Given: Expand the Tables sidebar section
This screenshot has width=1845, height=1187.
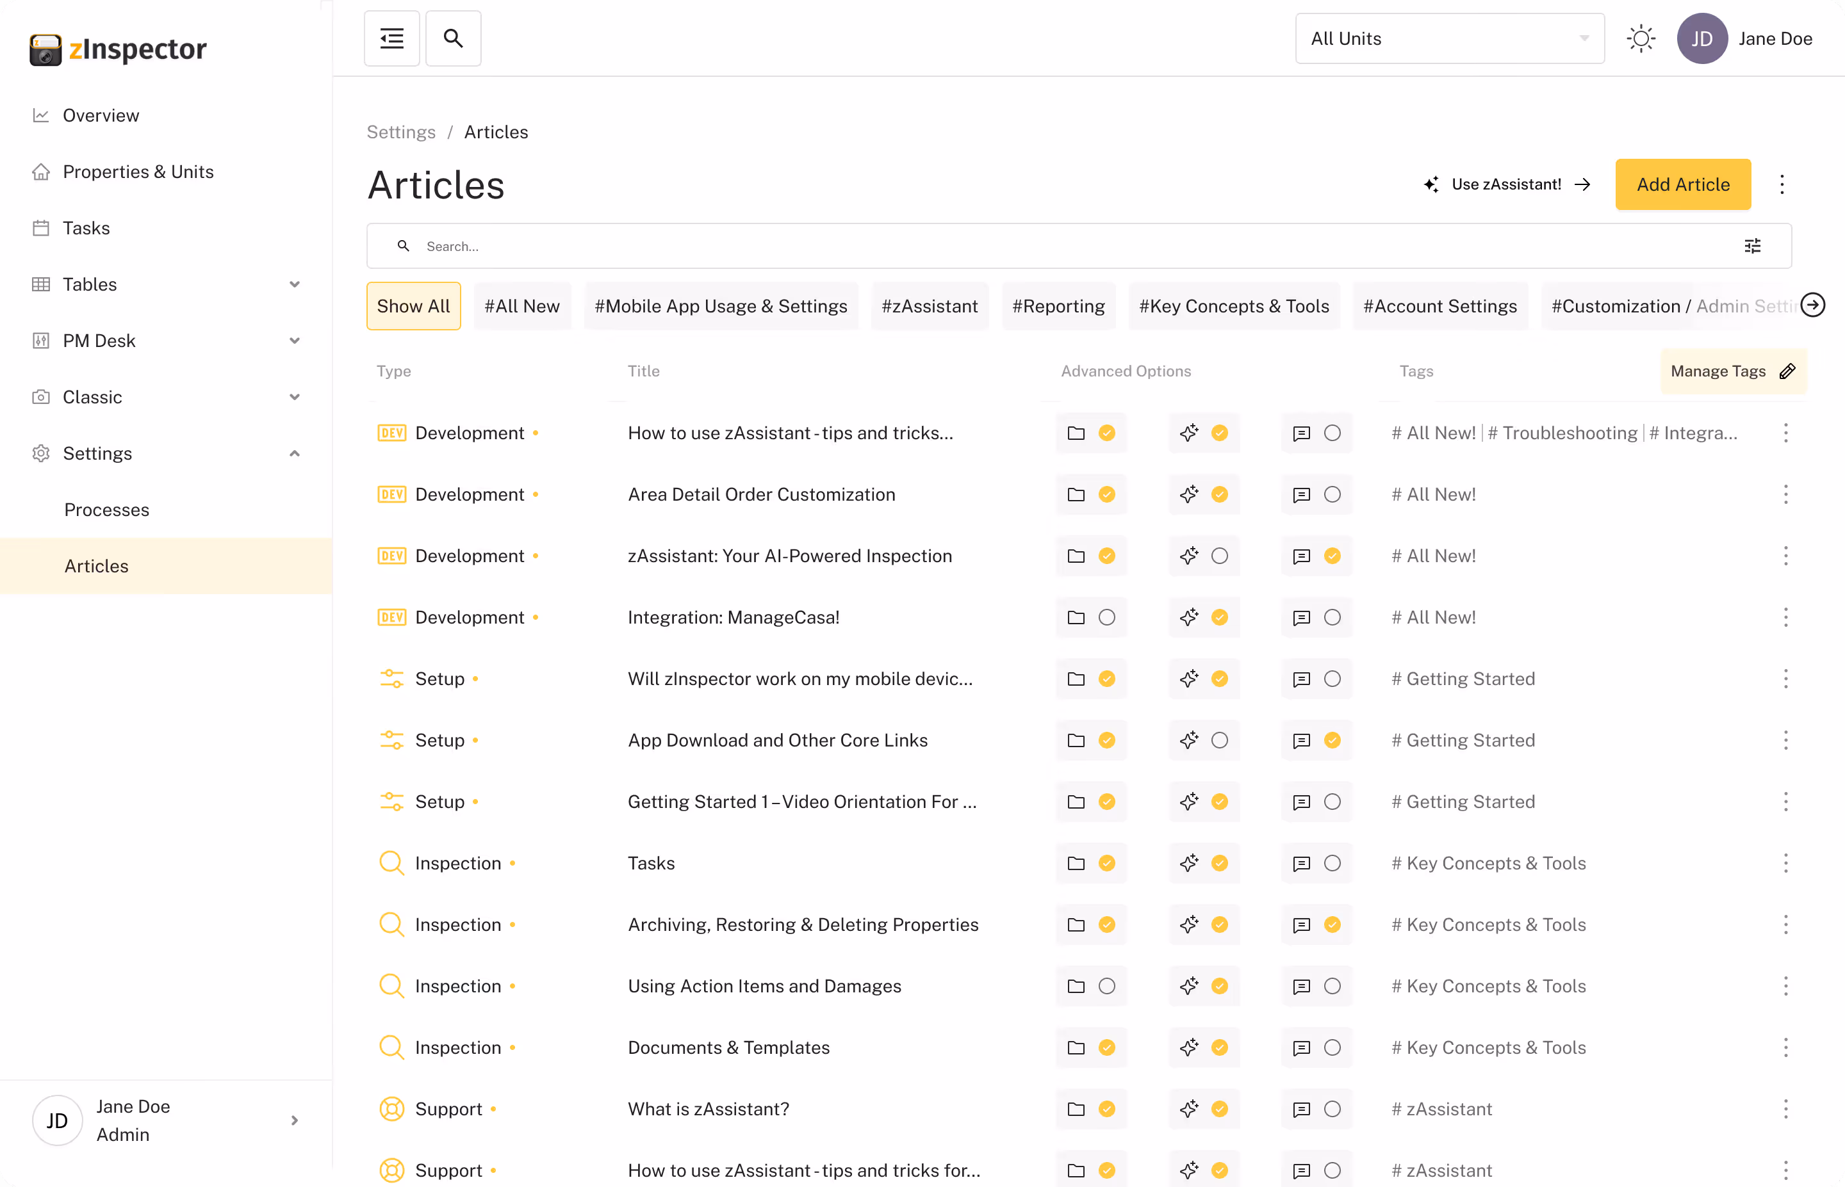Looking at the screenshot, I should click(294, 284).
